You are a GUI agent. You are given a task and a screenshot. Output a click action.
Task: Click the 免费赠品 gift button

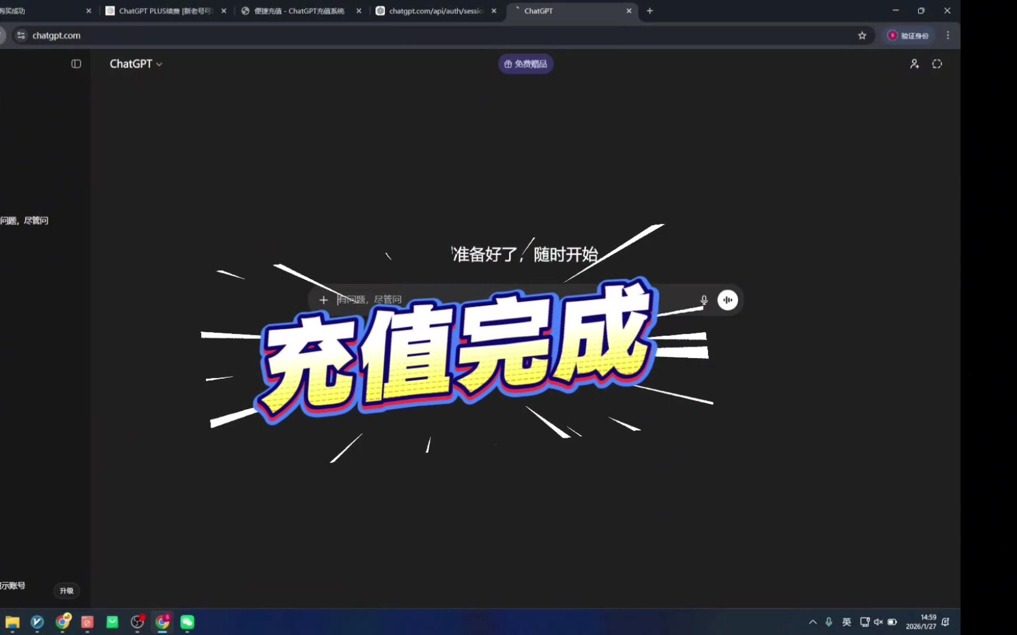[x=526, y=63]
